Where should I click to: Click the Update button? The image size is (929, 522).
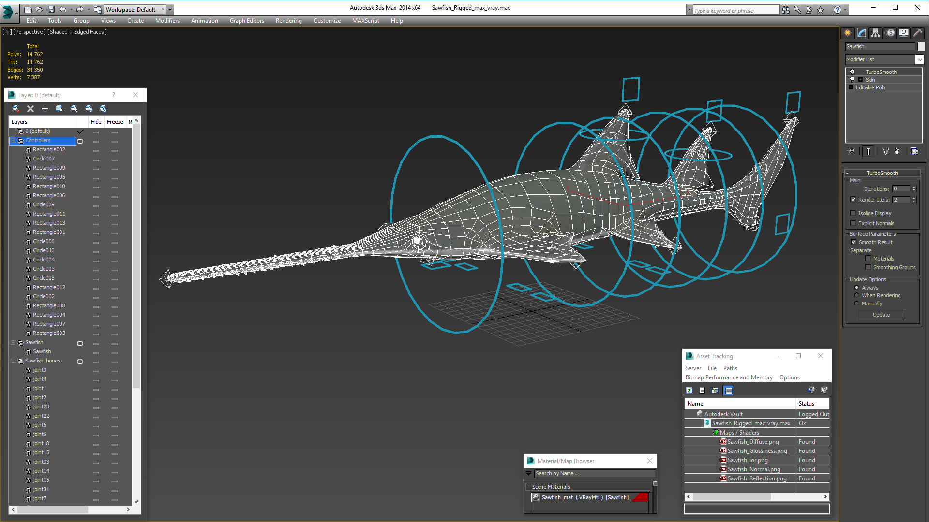[881, 315]
